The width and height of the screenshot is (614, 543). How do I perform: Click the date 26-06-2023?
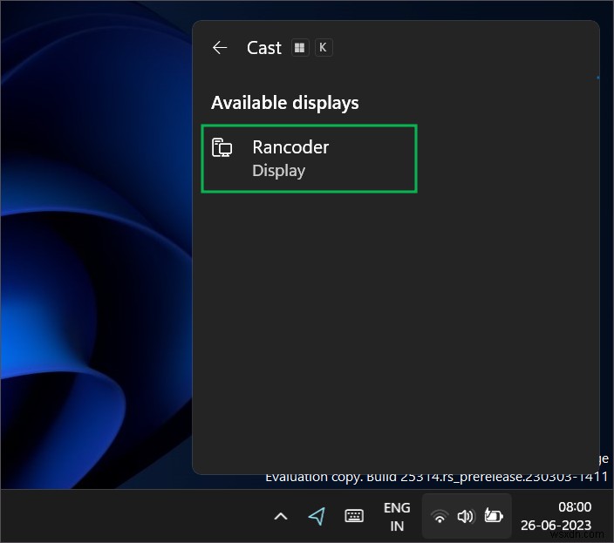(x=556, y=525)
